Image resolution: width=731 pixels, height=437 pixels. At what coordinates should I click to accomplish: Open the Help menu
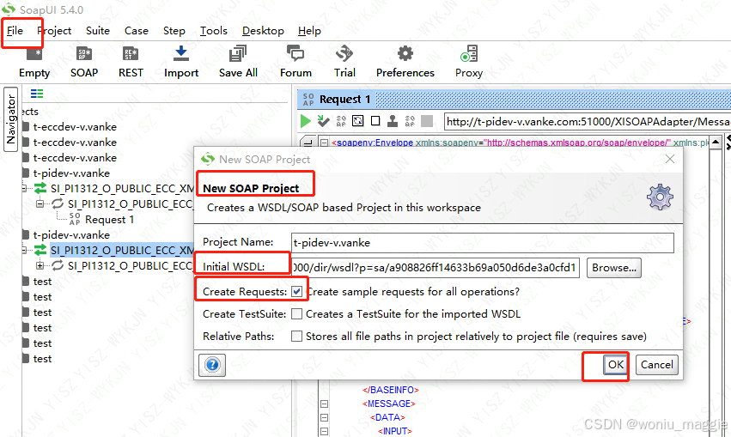pos(309,31)
